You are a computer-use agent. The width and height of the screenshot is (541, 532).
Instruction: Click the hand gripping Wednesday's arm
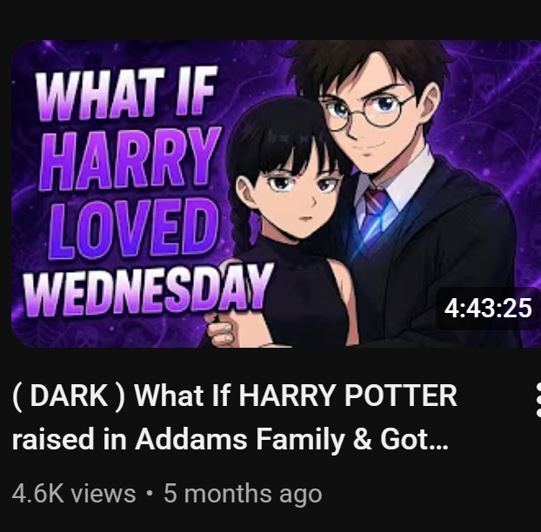[223, 329]
